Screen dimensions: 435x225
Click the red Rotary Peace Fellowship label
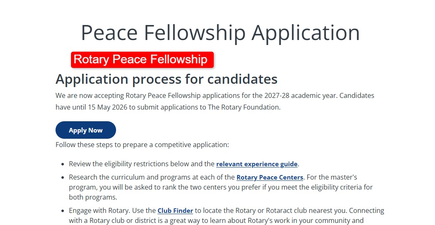[x=142, y=60]
